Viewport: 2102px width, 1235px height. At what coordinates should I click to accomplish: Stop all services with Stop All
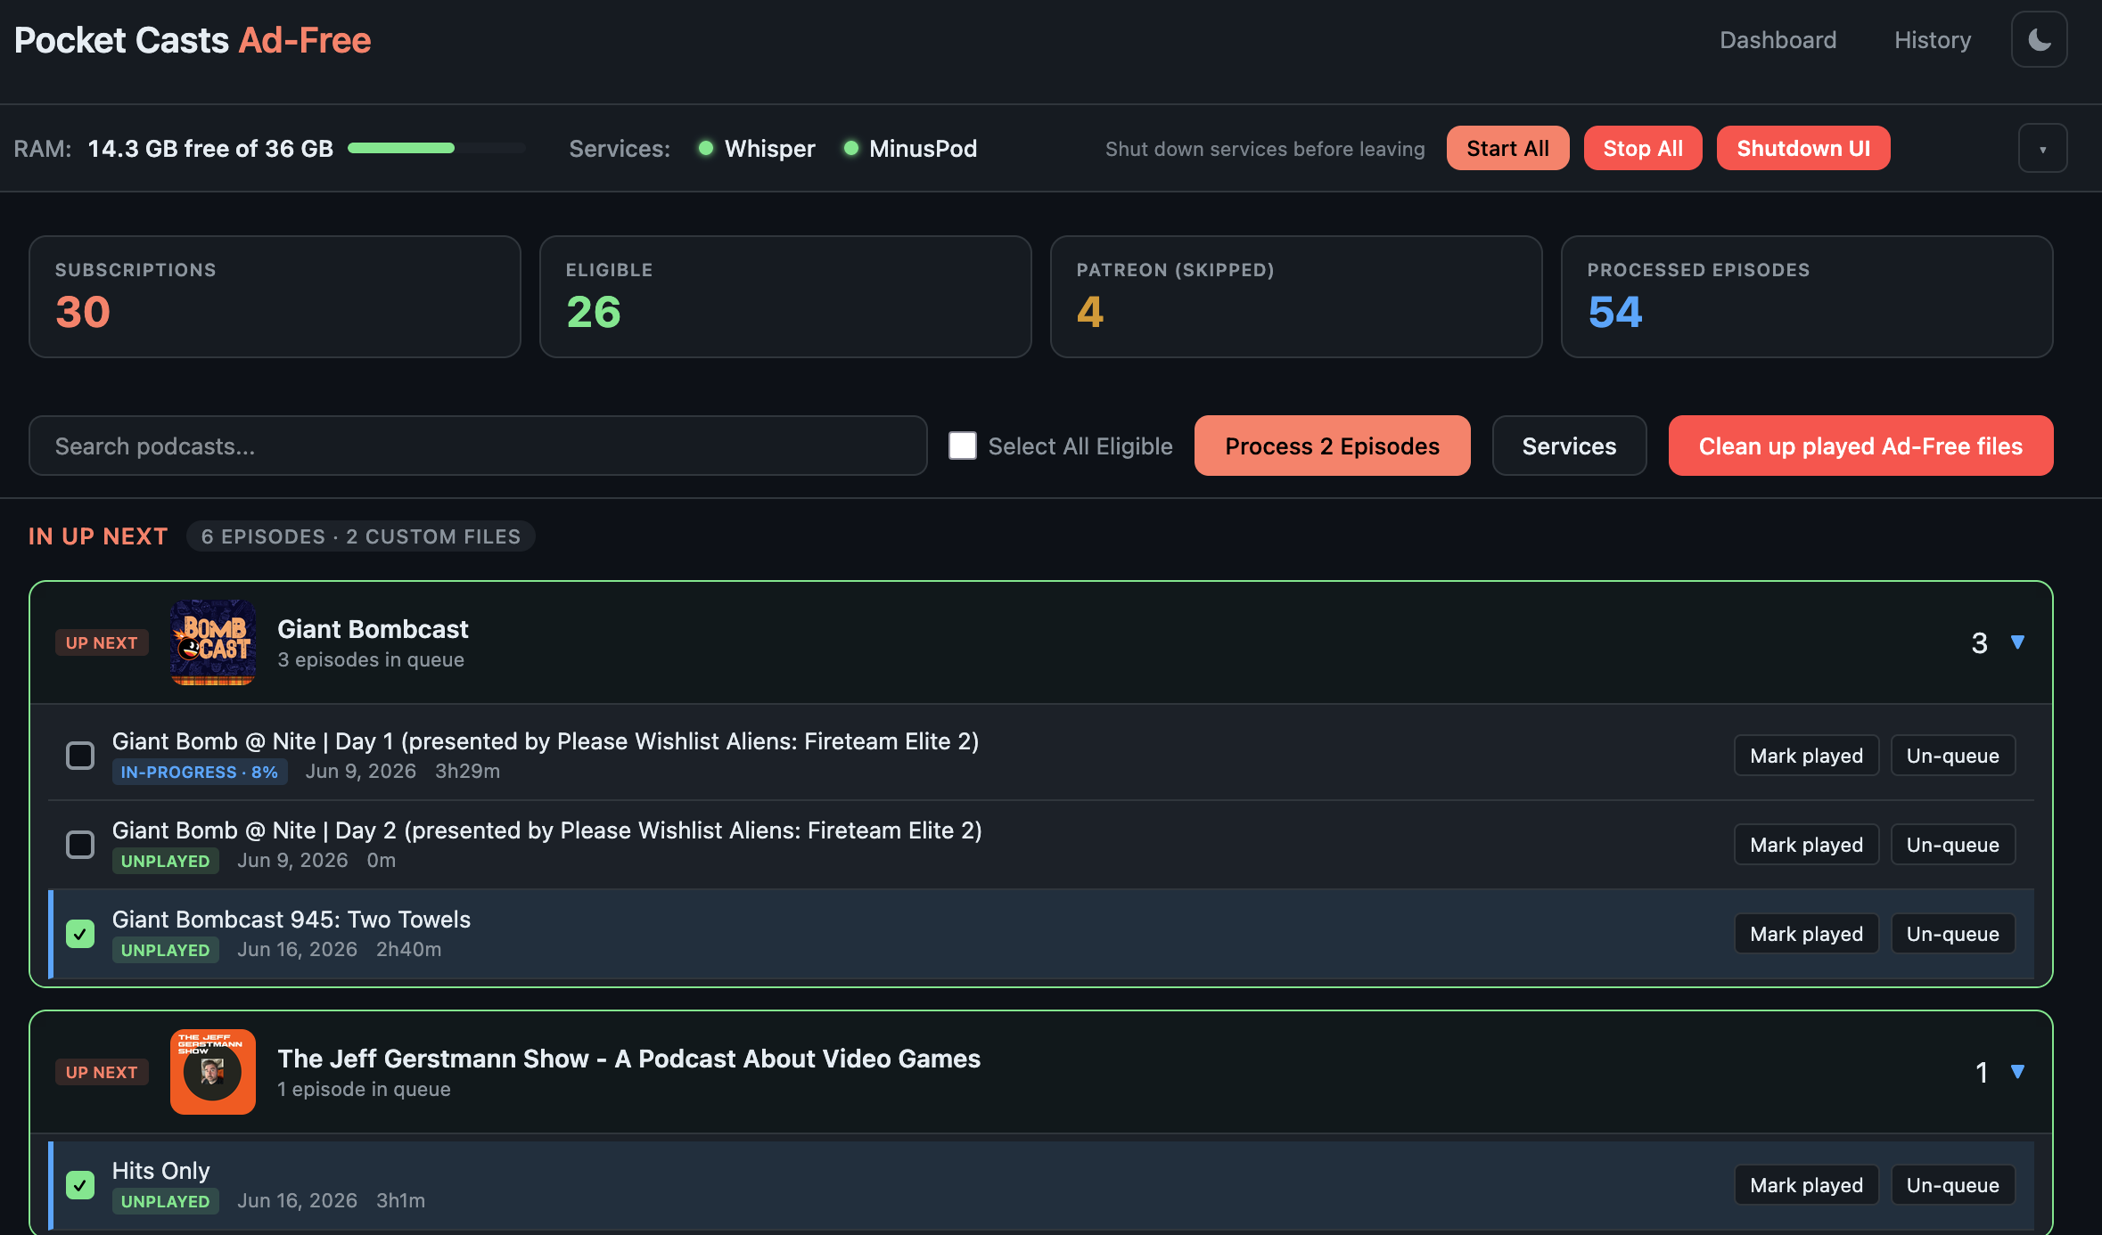click(1643, 148)
